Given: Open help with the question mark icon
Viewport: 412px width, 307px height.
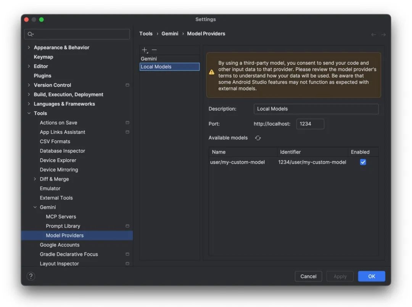Looking at the screenshot, I should (31, 276).
